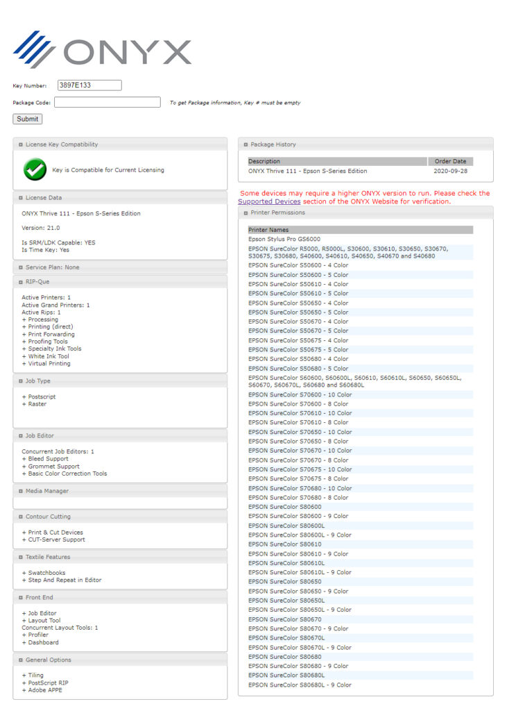Click the Description column header
Viewport: 507px width, 711px height.
[x=337, y=161]
